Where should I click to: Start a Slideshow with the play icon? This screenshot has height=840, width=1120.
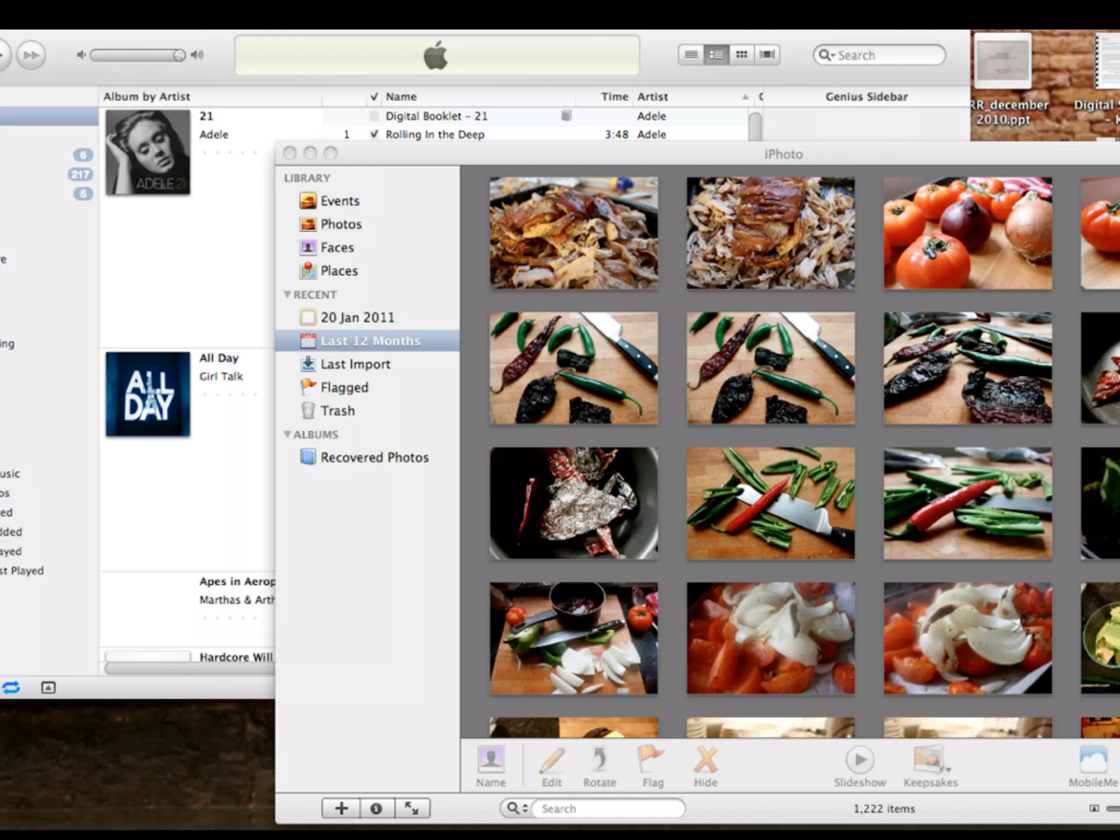[860, 759]
